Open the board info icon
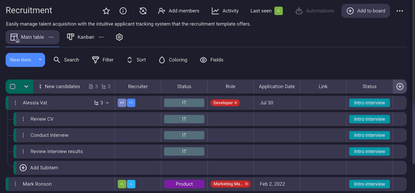The width and height of the screenshot is (415, 193). tap(123, 11)
